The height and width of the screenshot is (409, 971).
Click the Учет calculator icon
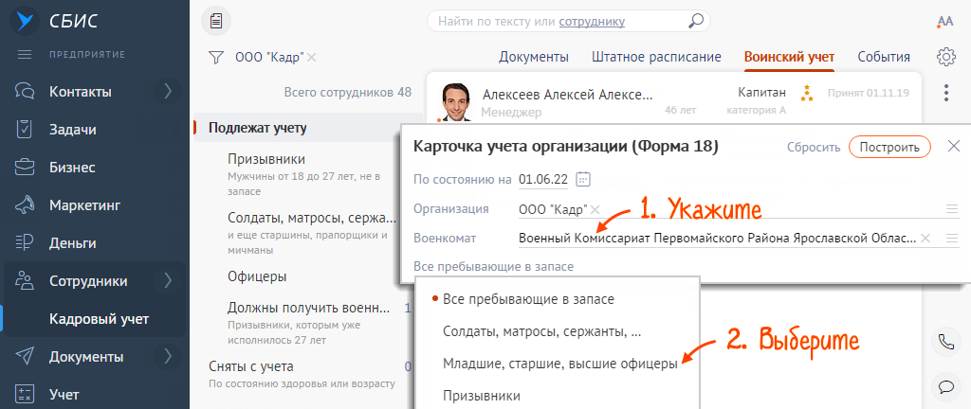point(24,394)
